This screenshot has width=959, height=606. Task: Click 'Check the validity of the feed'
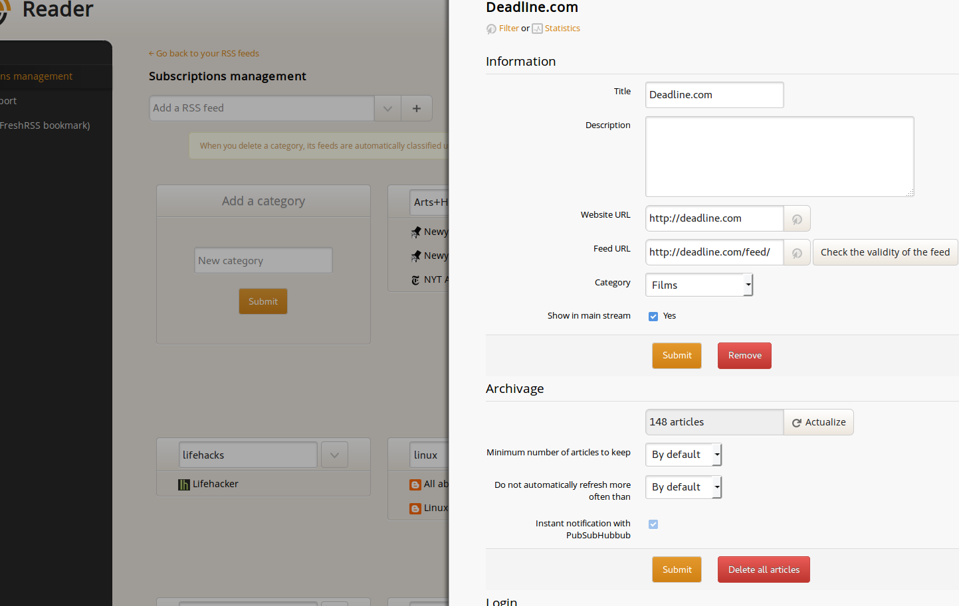[885, 252]
